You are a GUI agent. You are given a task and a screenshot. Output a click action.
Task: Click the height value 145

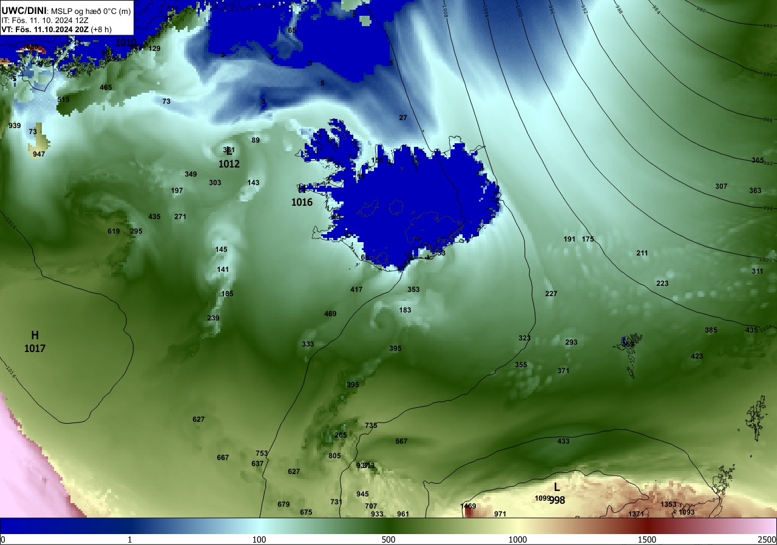click(x=221, y=249)
